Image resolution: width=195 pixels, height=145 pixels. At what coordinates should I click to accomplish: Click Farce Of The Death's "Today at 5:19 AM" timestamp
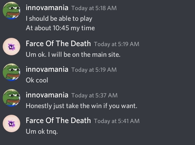click(x=116, y=44)
